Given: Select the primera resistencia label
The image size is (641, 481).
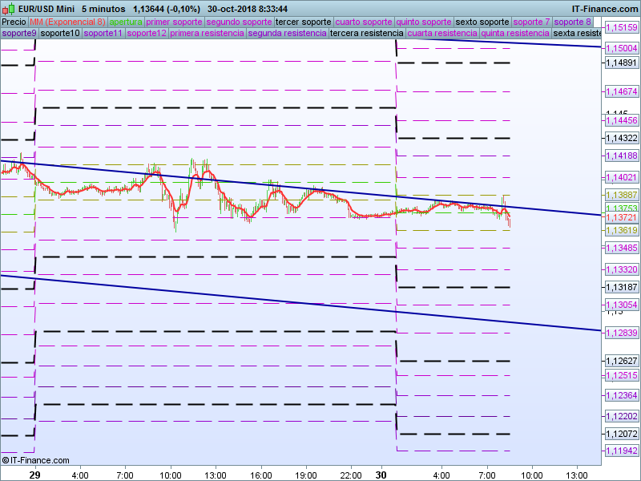Looking at the screenshot, I should (208, 34).
